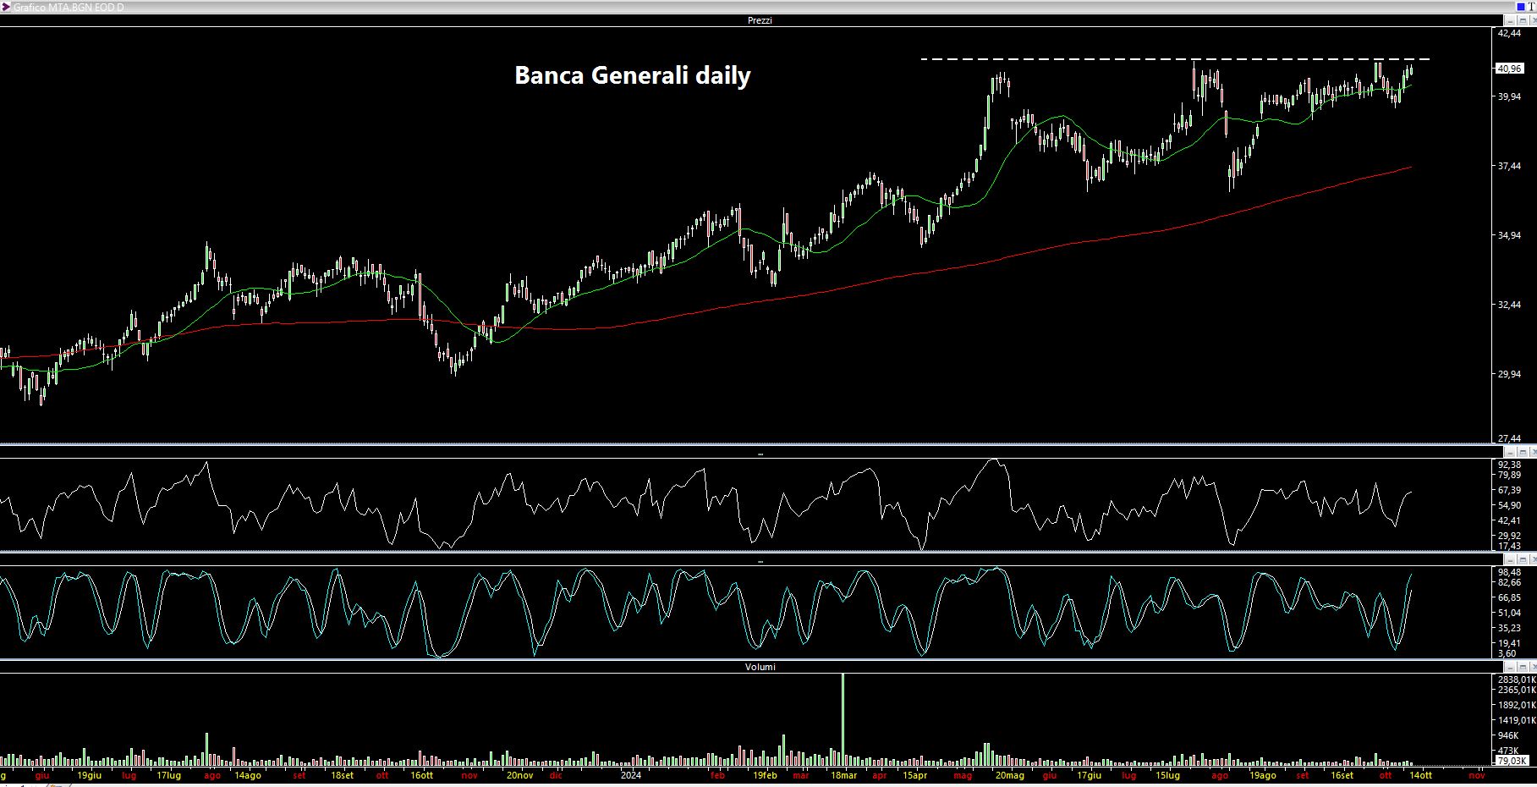Click the 2024 year marker on time axis
The image size is (1537, 787).
pos(631,775)
